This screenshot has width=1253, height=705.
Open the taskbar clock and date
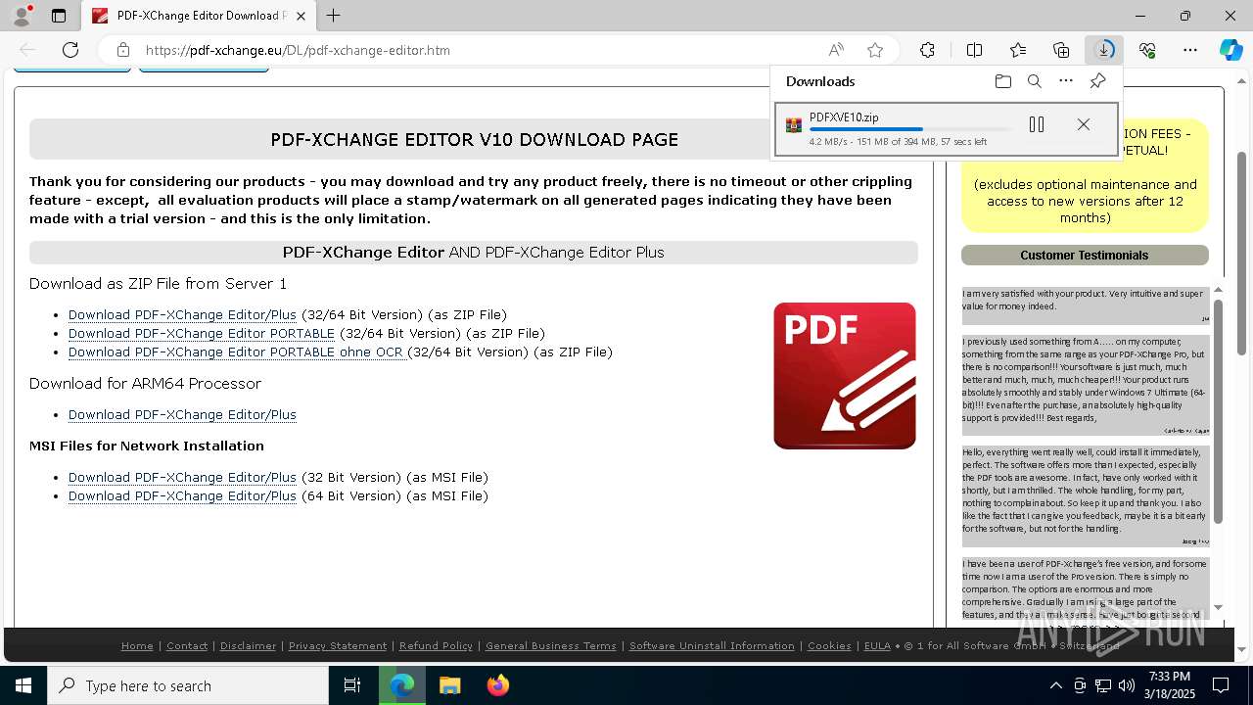pyautogui.click(x=1169, y=685)
